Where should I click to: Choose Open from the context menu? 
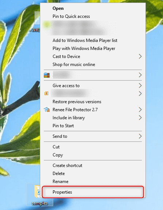pos(92,8)
